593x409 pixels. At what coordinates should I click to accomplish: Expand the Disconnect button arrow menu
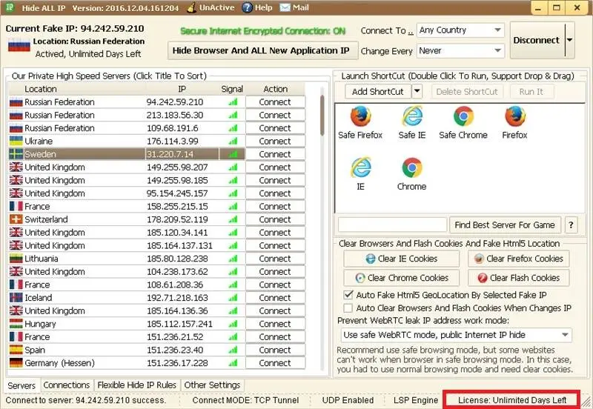pyautogui.click(x=569, y=40)
